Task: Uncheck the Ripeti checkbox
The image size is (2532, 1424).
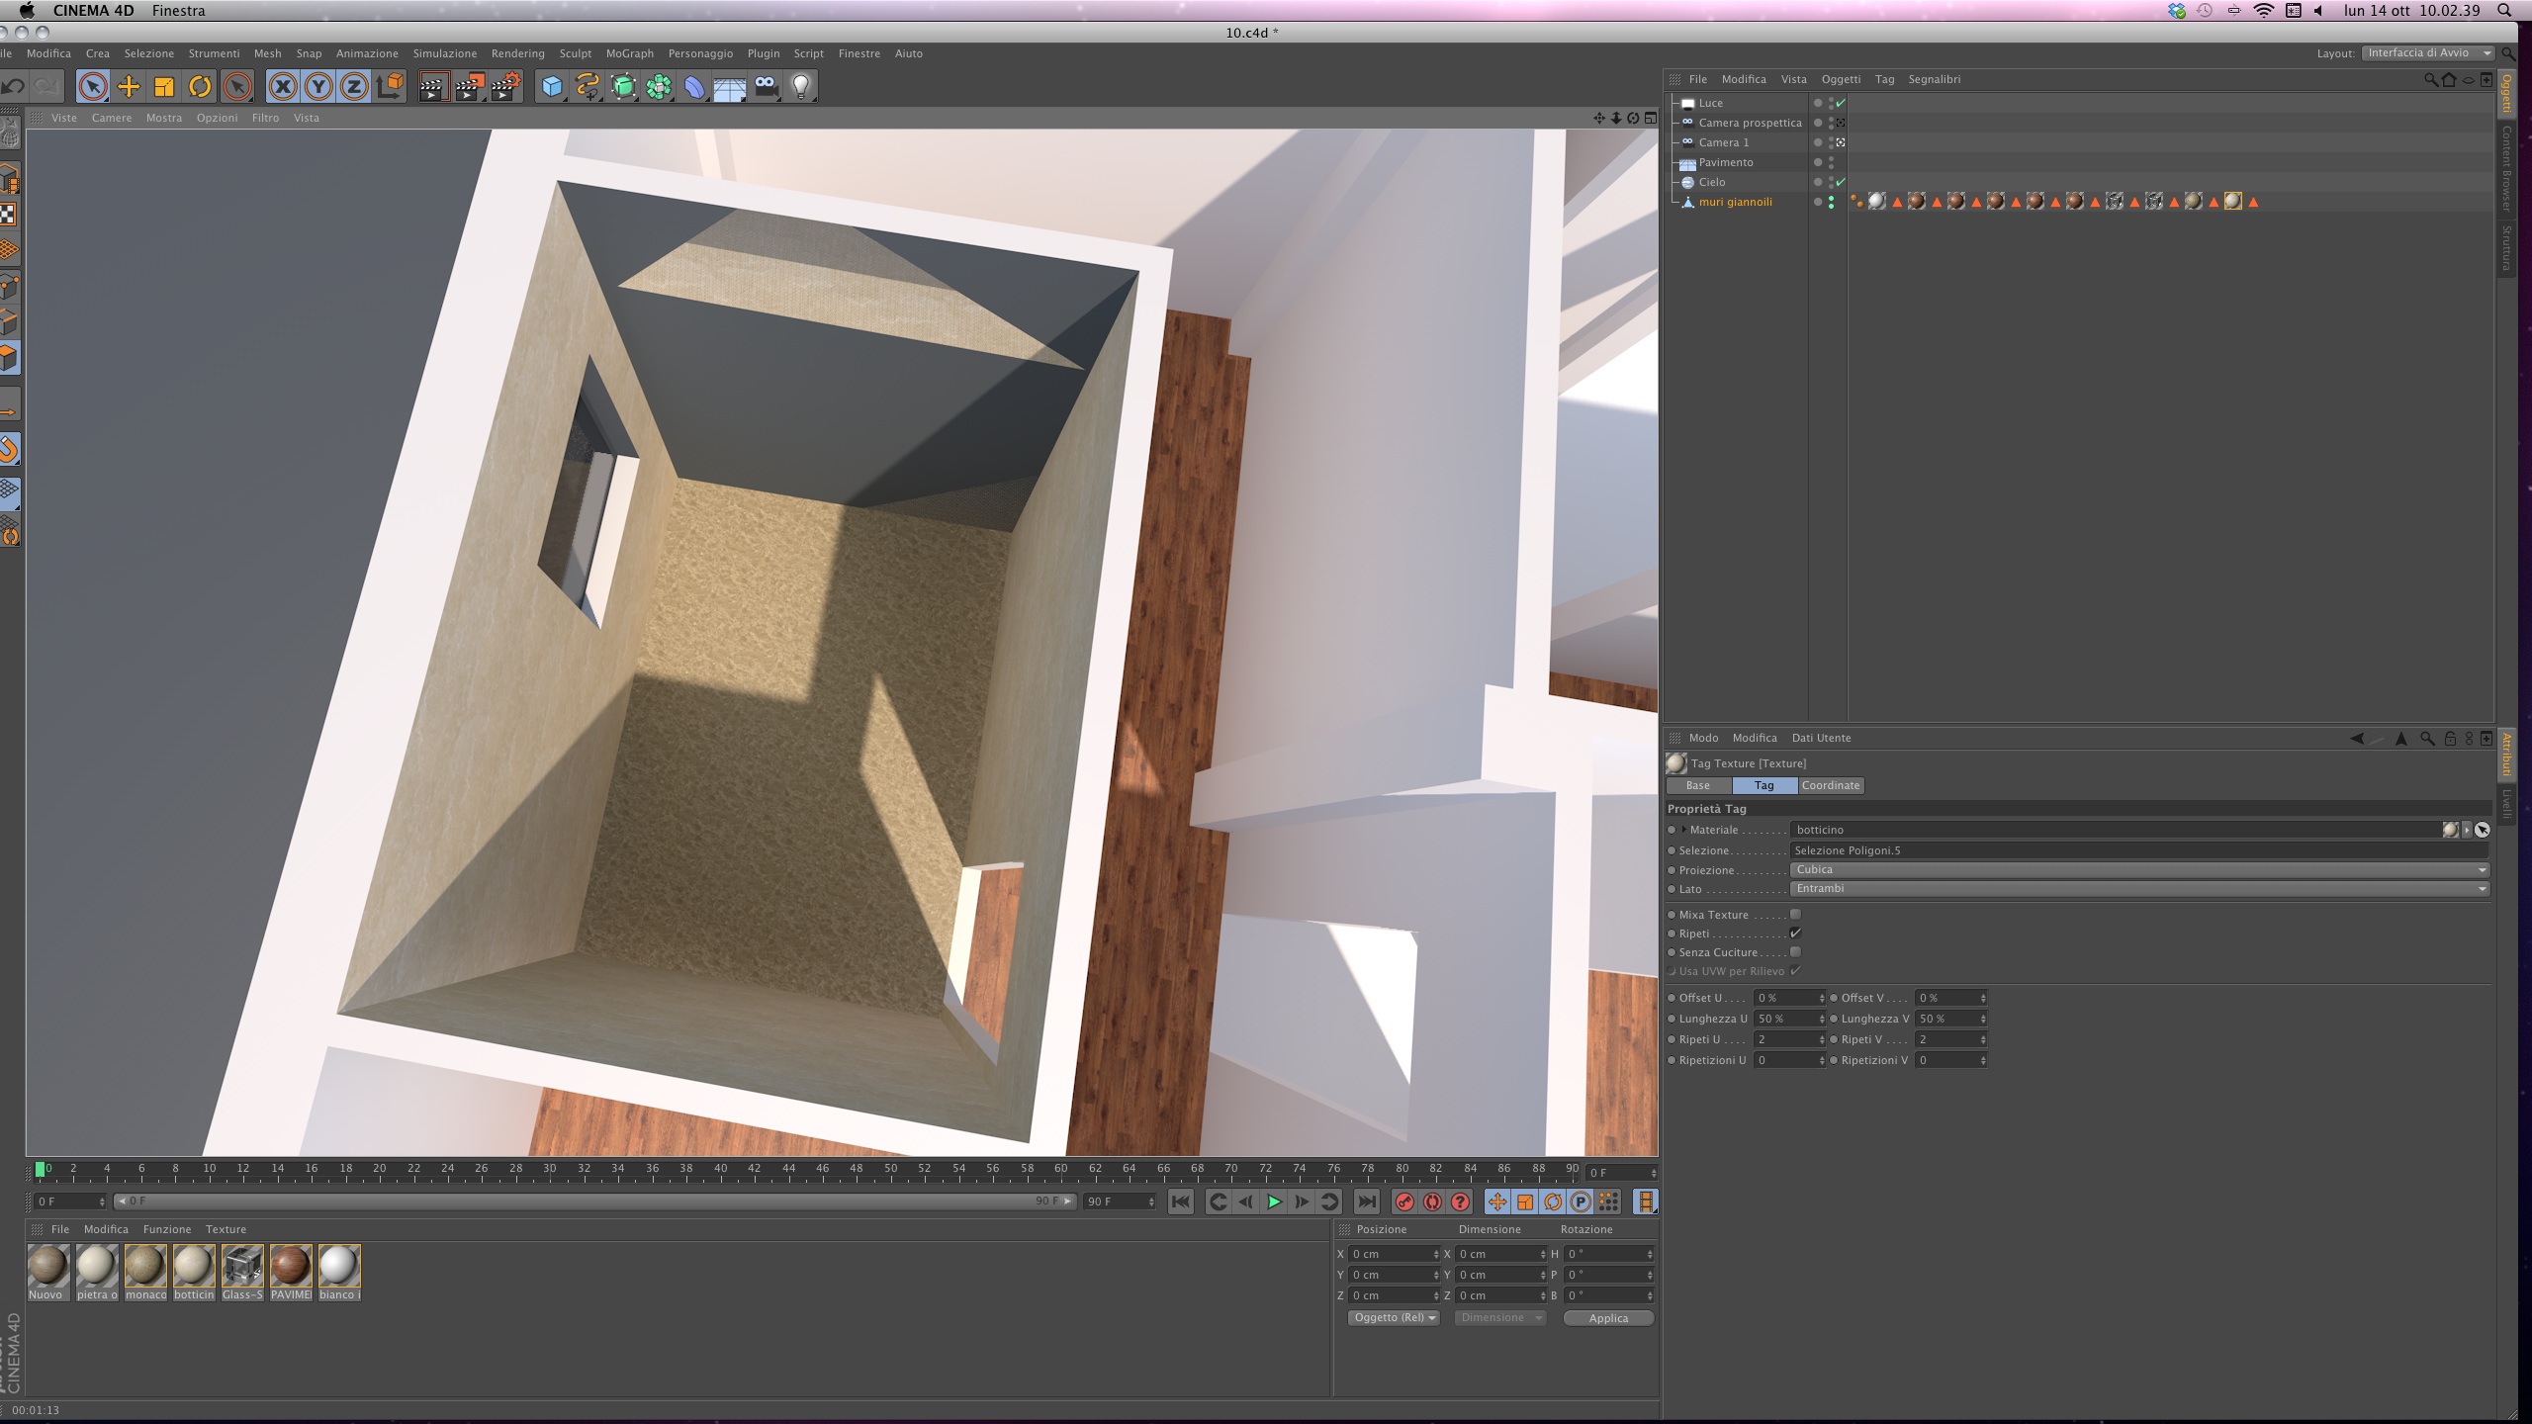Action: click(1795, 934)
